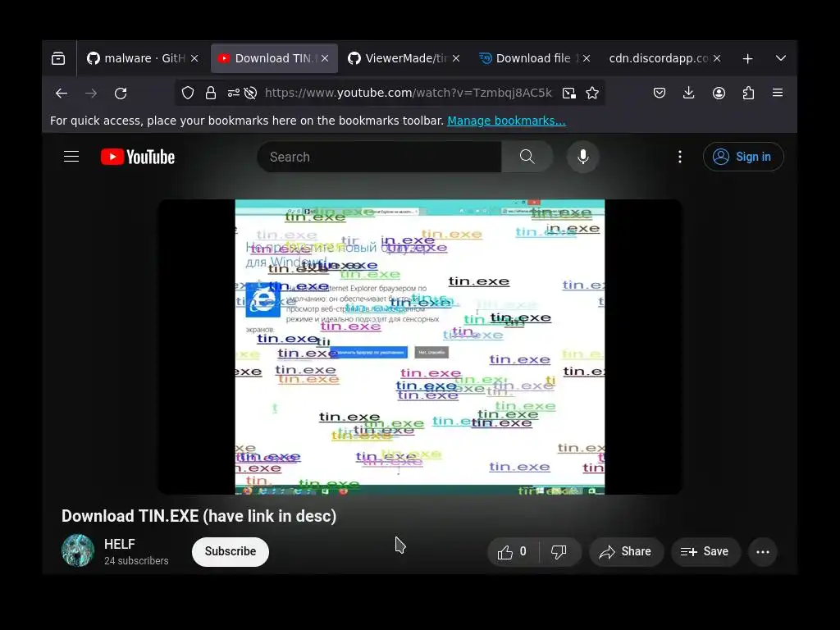The height and width of the screenshot is (630, 840).
Task: Dislike this video
Action: pyautogui.click(x=559, y=552)
